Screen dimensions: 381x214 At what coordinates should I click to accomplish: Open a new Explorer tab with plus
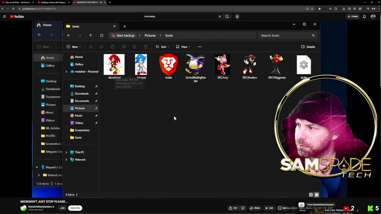pyautogui.click(x=124, y=26)
